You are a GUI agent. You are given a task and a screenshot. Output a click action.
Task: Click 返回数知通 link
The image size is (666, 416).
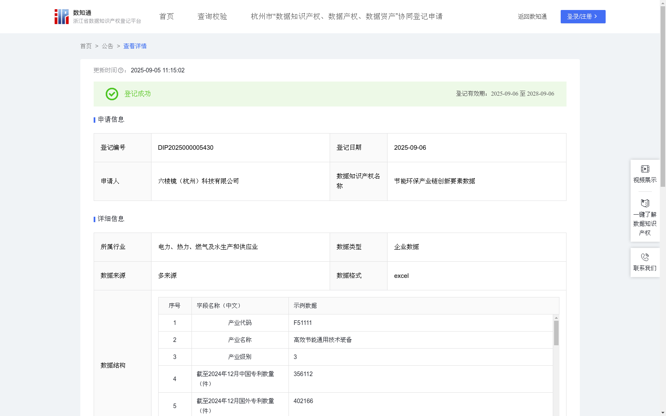[x=532, y=17]
